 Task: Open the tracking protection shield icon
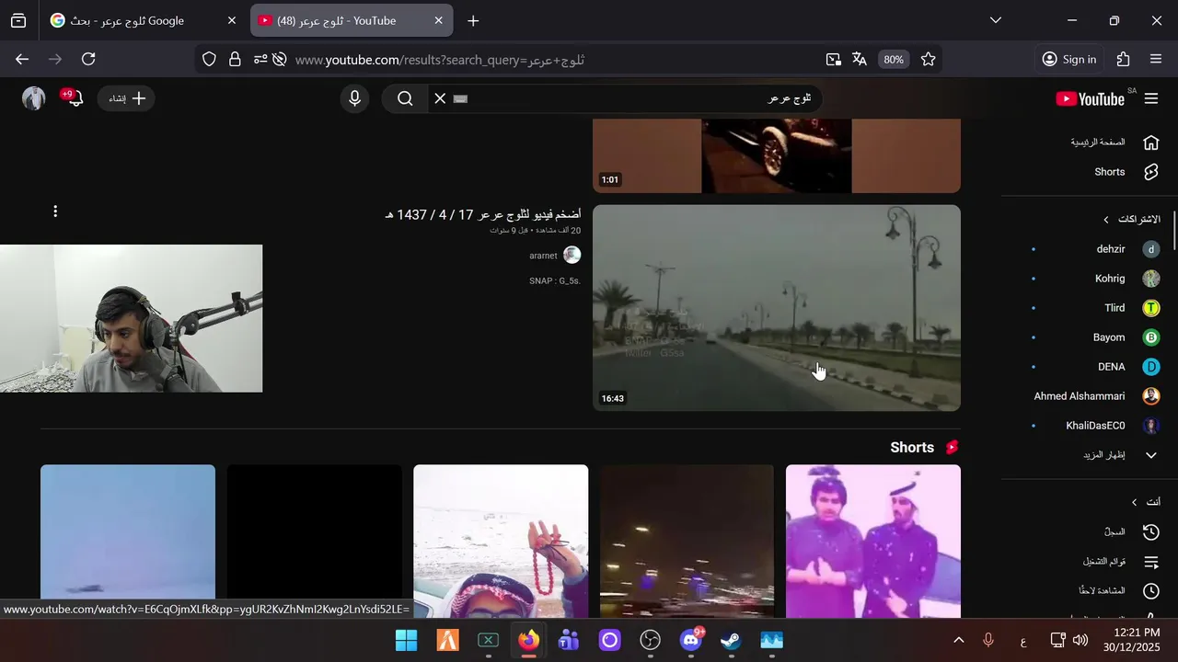pos(209,59)
